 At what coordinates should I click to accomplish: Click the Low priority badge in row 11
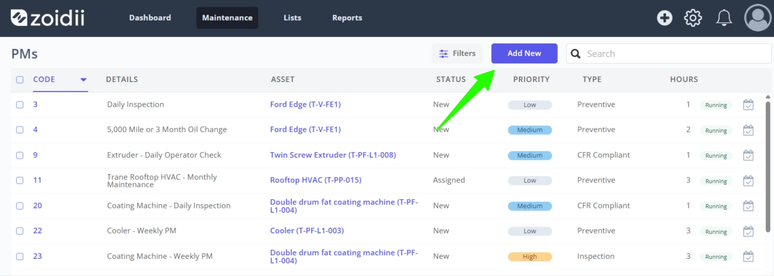click(x=530, y=181)
